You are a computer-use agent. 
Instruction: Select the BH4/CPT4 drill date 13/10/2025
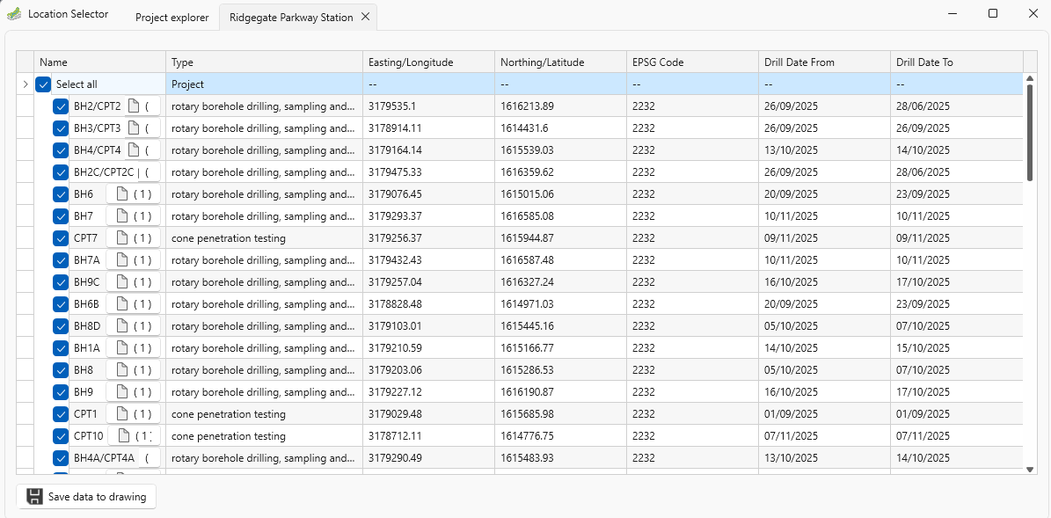coord(825,150)
